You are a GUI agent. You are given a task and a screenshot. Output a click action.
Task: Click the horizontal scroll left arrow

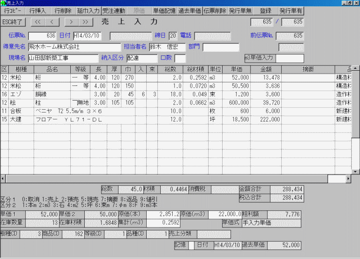(x=3, y=179)
